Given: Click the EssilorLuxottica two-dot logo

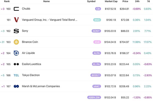Looking at the screenshot, I should pyautogui.click(x=16, y=64).
